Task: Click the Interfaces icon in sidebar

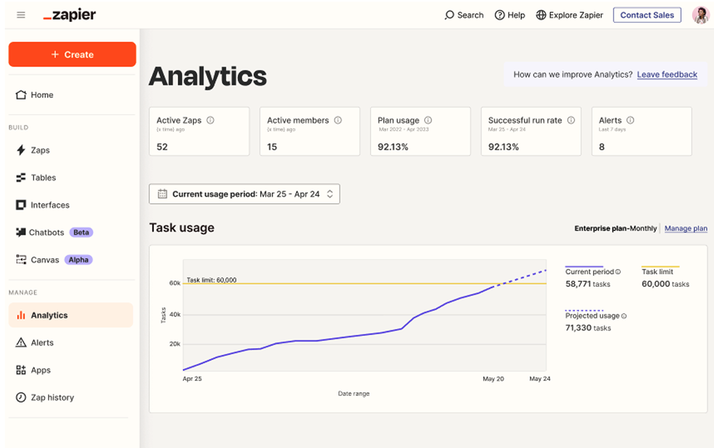Action: [x=21, y=205]
